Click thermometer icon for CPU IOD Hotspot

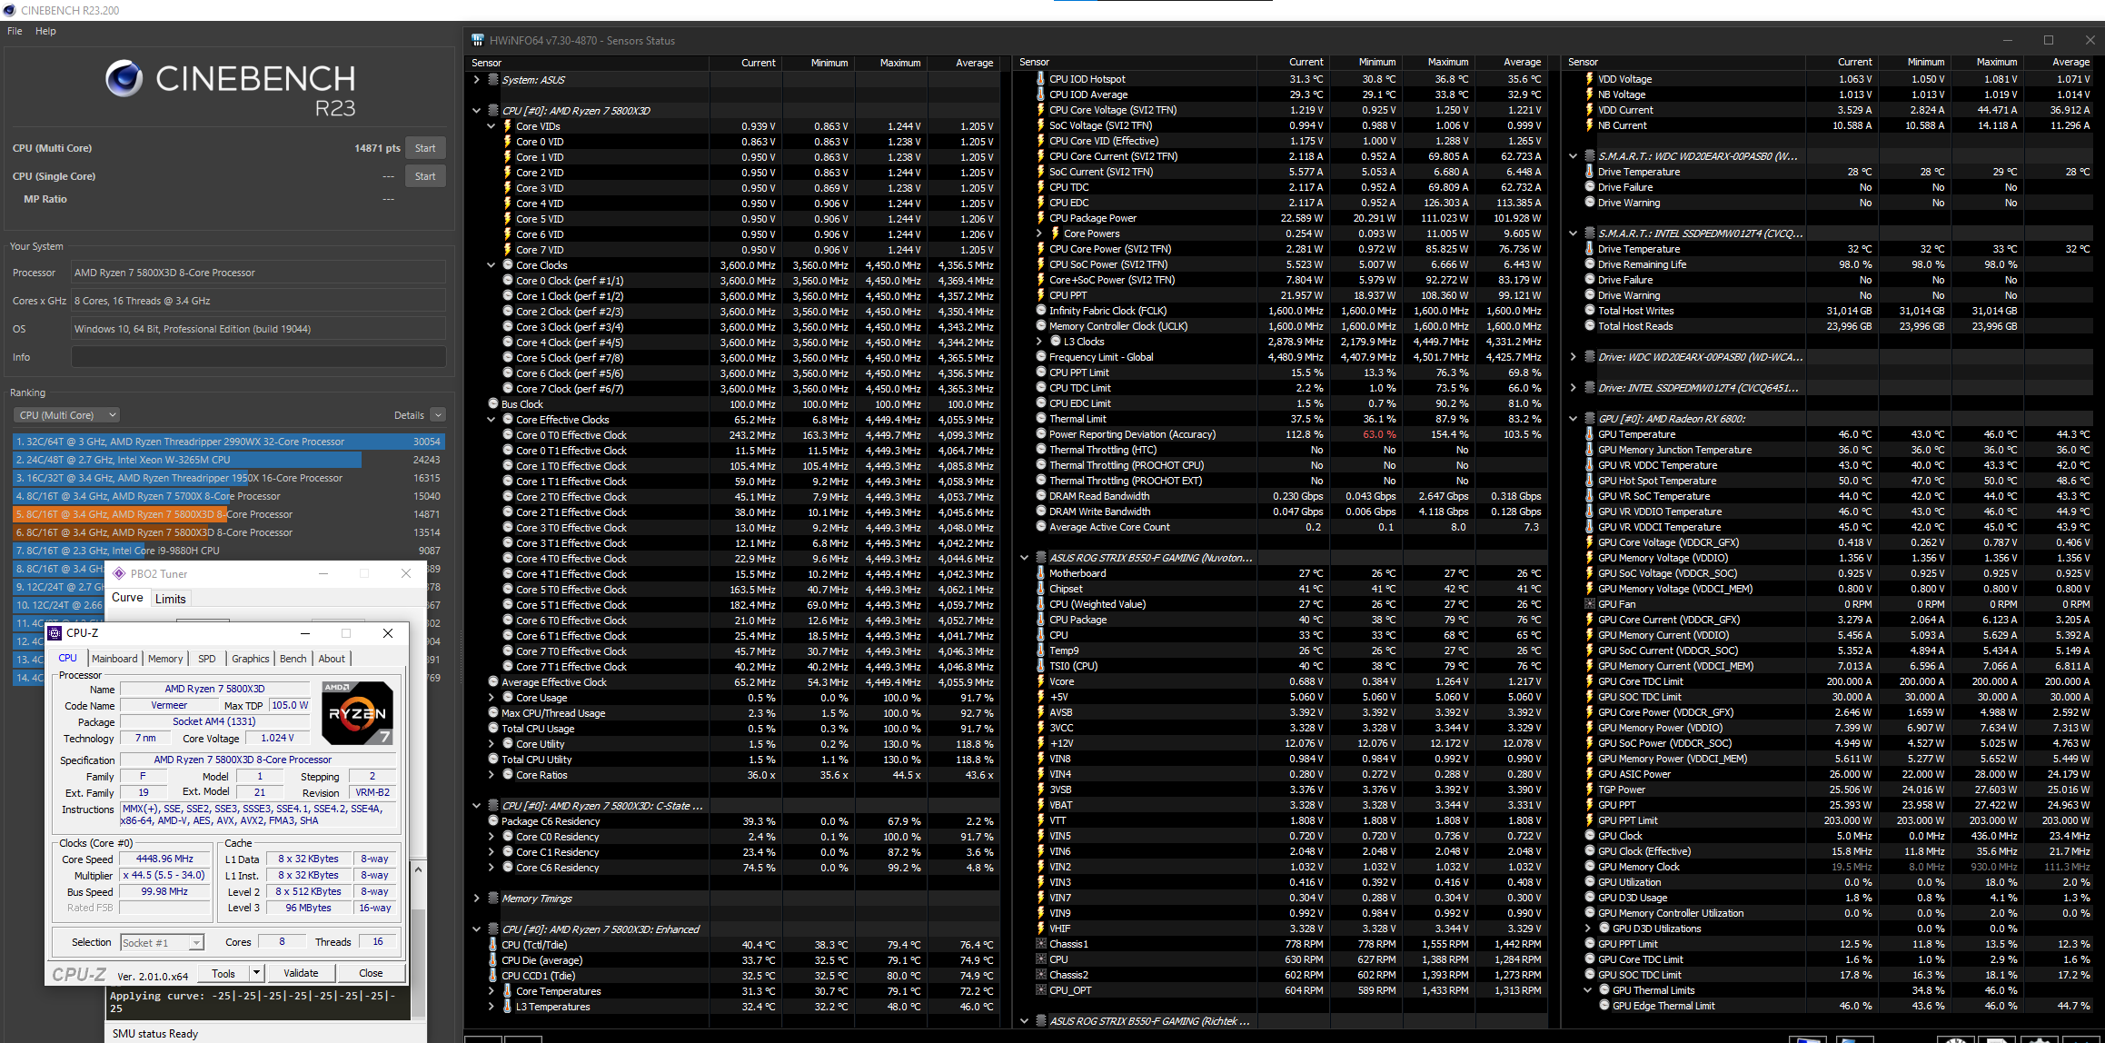point(1041,79)
